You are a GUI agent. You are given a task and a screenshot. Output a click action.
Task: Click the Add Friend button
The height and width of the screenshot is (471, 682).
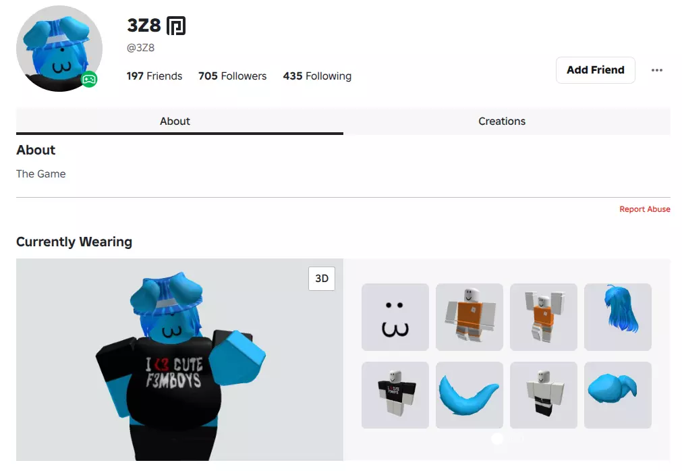[596, 70]
